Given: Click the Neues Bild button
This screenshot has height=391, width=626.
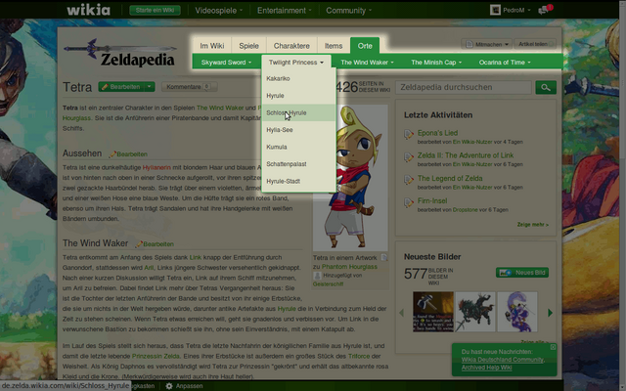Looking at the screenshot, I should pyautogui.click(x=522, y=273).
